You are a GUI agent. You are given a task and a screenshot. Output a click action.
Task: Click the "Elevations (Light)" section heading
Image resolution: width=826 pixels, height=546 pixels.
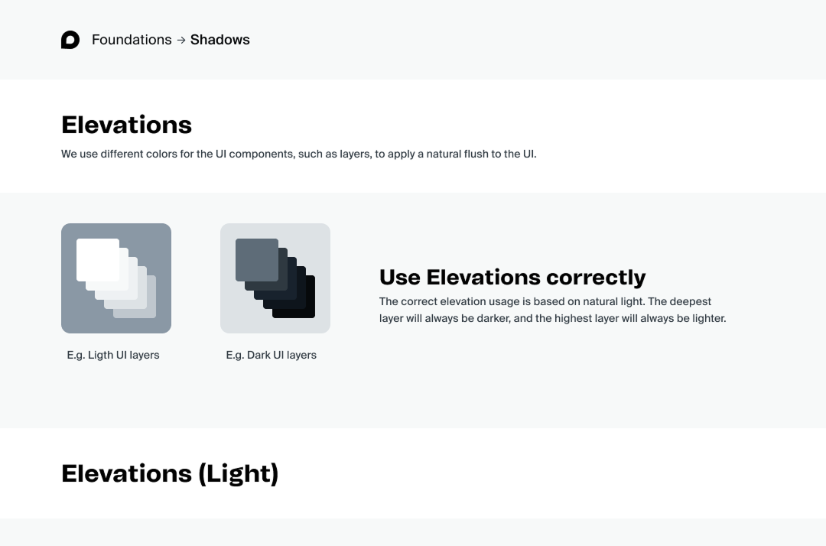pyautogui.click(x=170, y=473)
